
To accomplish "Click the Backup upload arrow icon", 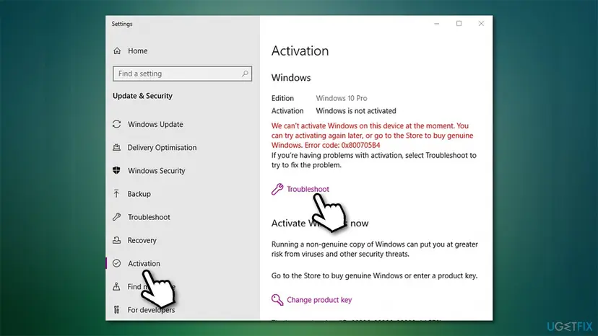I will 116,193.
